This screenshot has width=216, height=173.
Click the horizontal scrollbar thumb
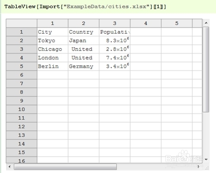click(x=65, y=167)
